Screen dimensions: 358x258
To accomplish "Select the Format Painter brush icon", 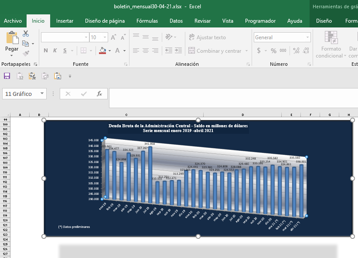I will click(x=26, y=53).
